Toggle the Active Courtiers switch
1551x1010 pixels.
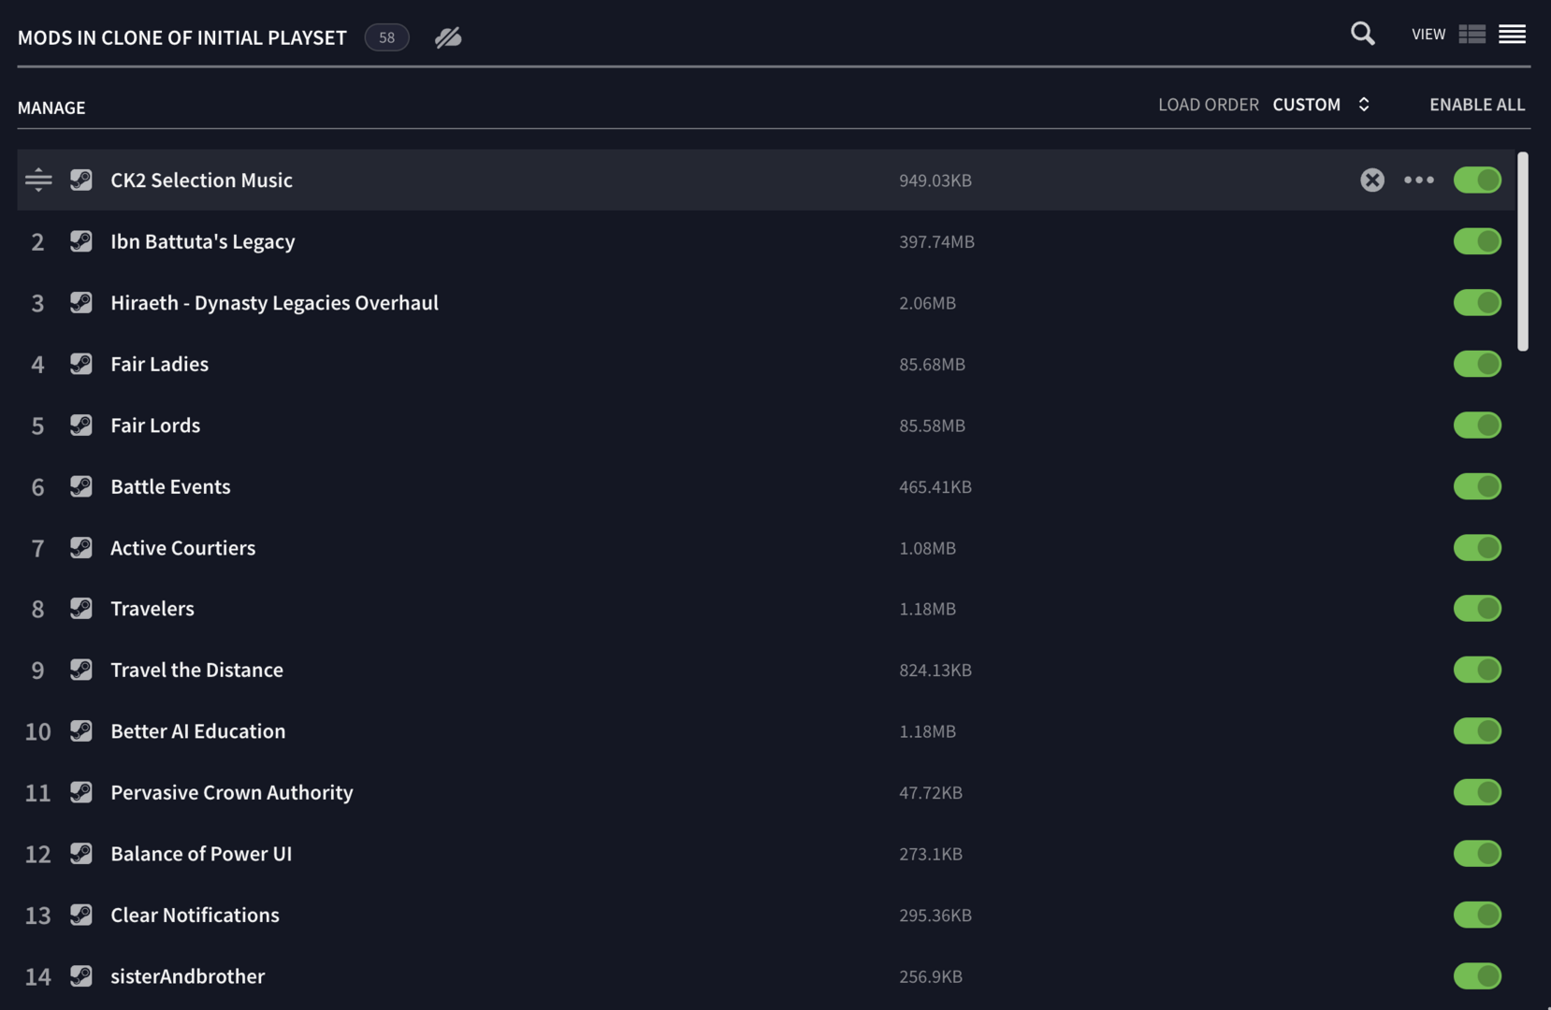coord(1477,547)
